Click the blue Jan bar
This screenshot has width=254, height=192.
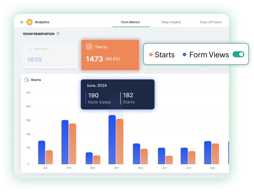click(x=41, y=152)
